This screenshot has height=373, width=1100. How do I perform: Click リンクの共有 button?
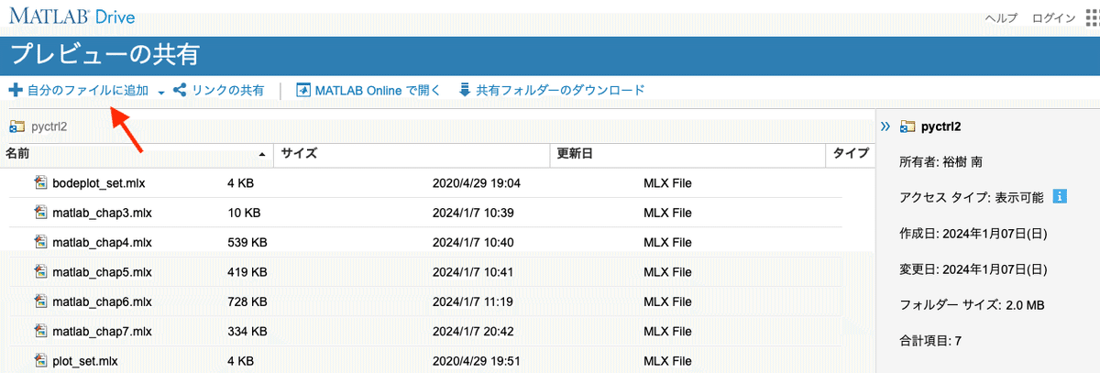coord(219,91)
